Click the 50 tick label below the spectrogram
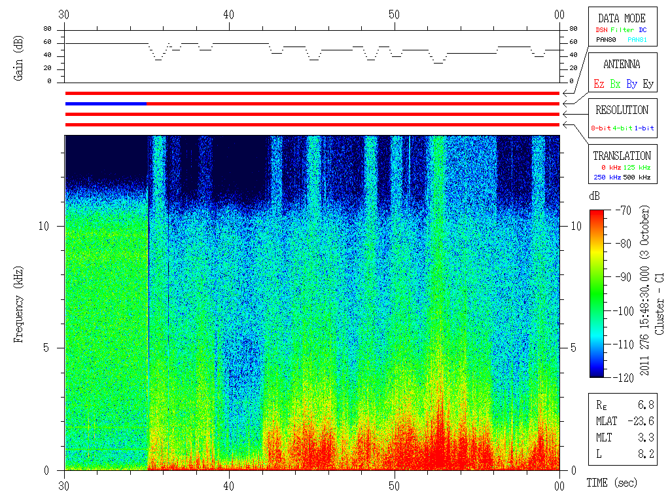 coord(394,486)
